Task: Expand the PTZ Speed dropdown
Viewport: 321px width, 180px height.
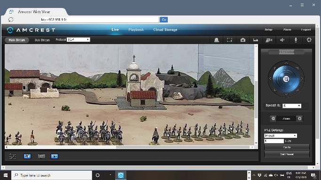Action: pos(292,106)
